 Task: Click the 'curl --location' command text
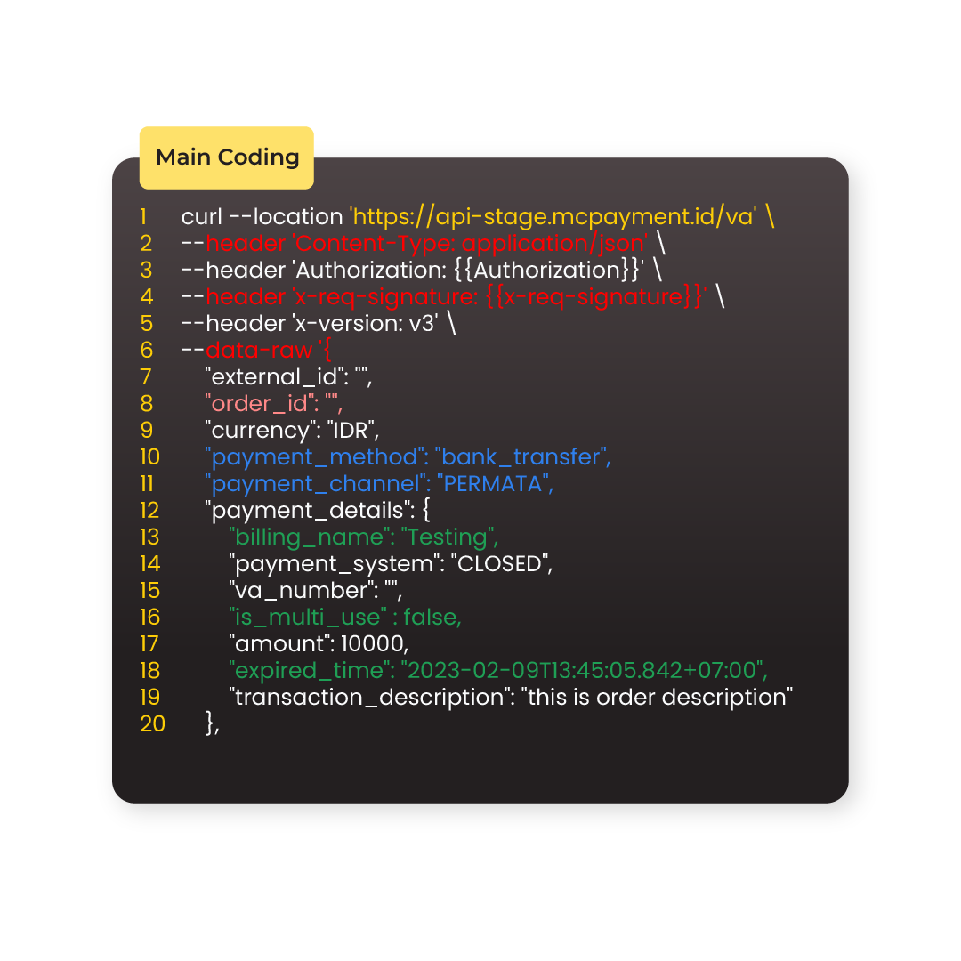point(262,217)
